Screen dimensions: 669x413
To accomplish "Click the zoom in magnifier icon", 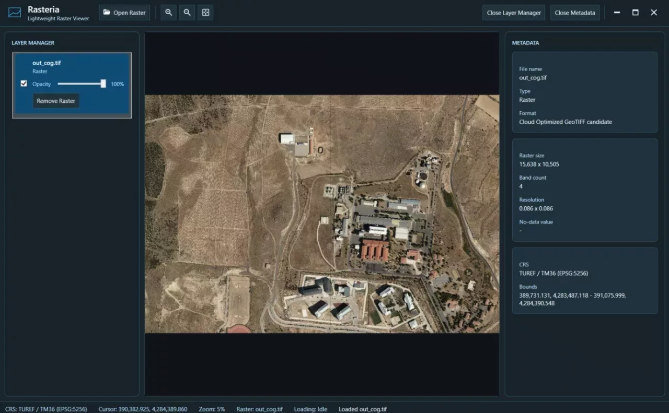I will coord(168,13).
